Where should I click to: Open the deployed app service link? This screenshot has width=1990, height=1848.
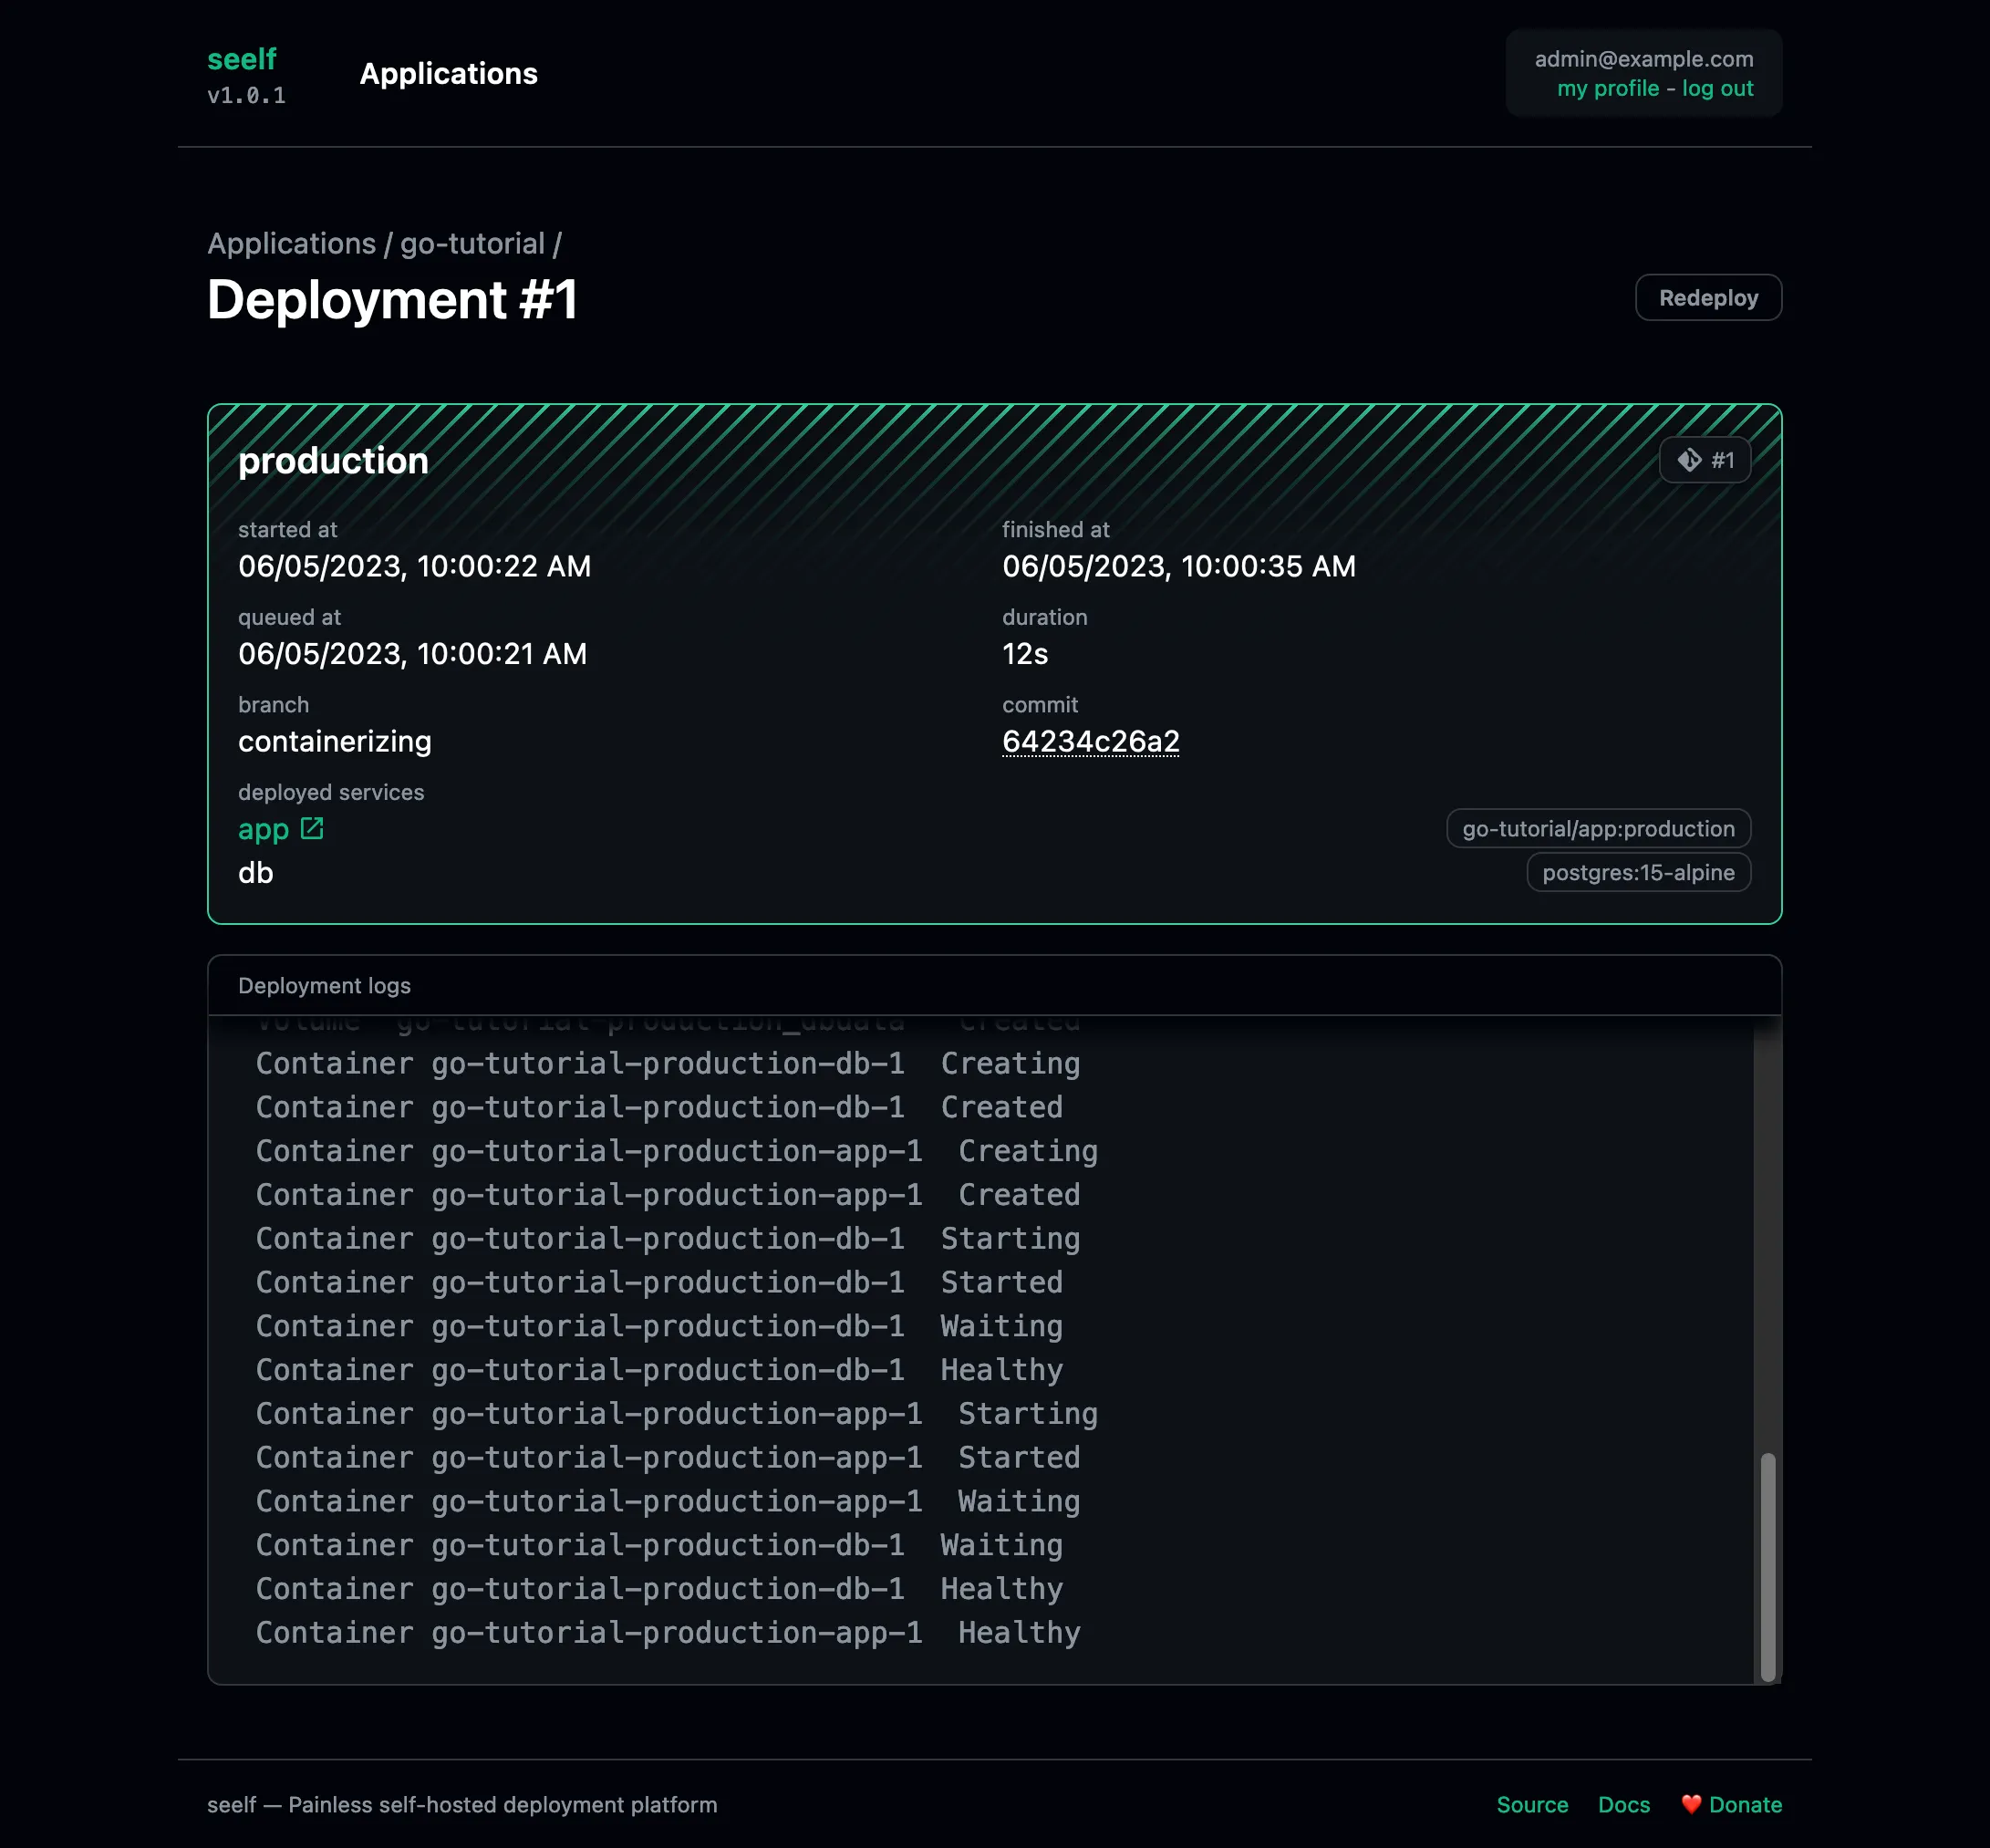[263, 829]
